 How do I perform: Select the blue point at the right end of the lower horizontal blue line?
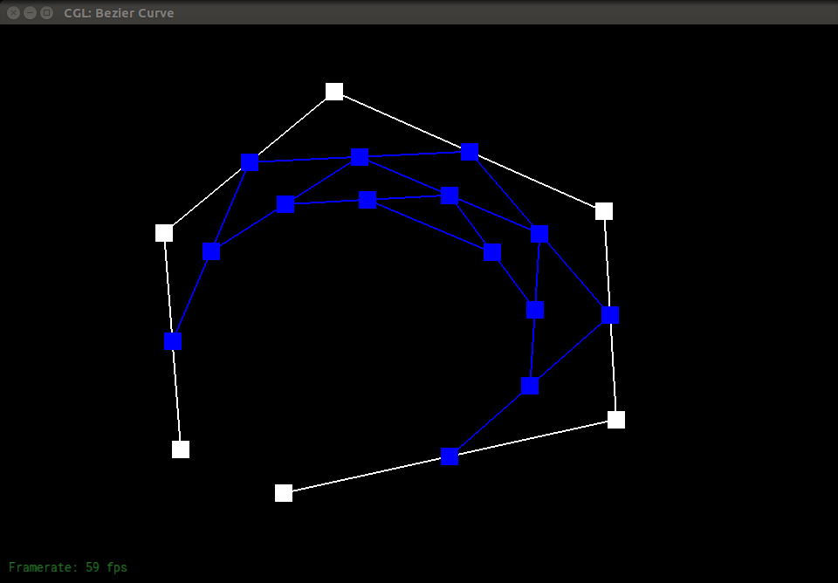pyautogui.click(x=450, y=195)
